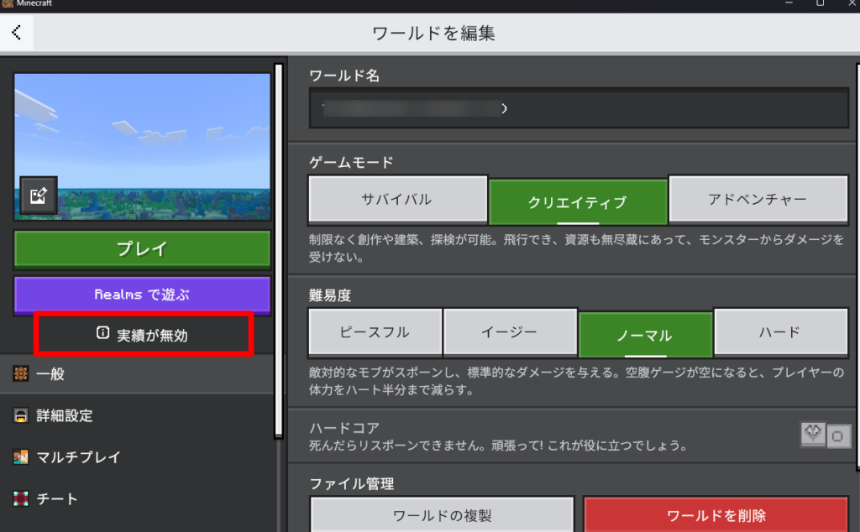Image resolution: width=860 pixels, height=532 pixels.
Task: Click the info icon beside 実績が無効
Action: point(102,334)
